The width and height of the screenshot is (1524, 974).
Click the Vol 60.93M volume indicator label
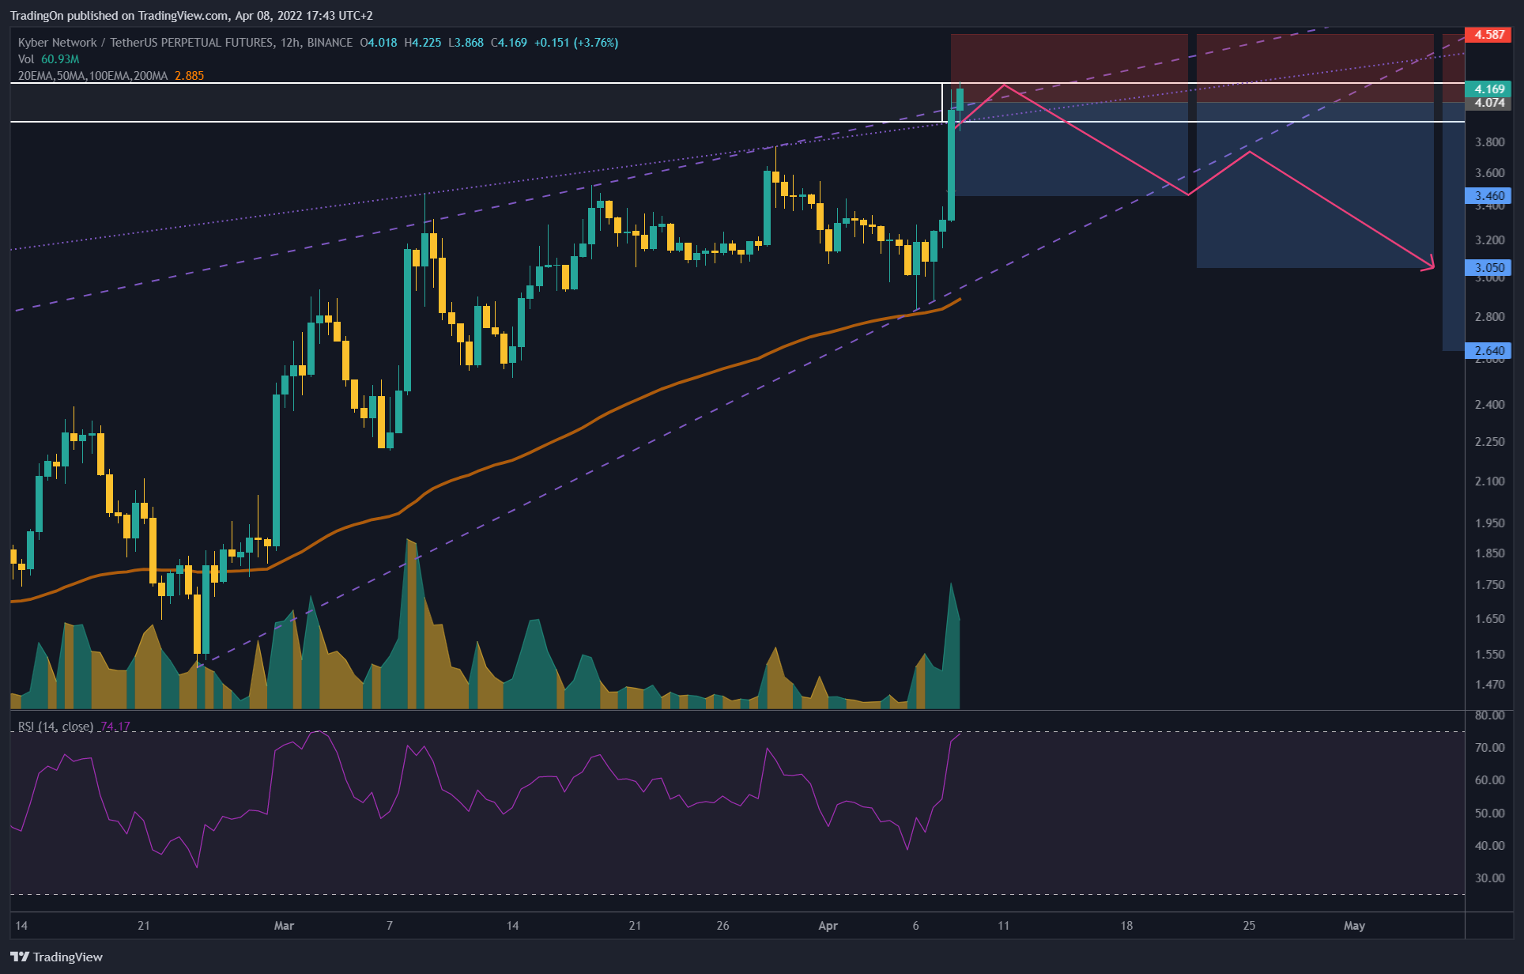point(48,59)
